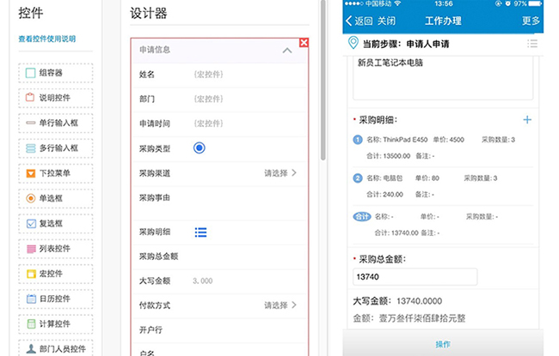Click the 申请时间 field row in designer
The height and width of the screenshot is (356, 559).
tap(219, 124)
